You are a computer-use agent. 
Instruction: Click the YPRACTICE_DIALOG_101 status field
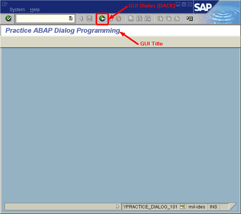click(x=150, y=207)
